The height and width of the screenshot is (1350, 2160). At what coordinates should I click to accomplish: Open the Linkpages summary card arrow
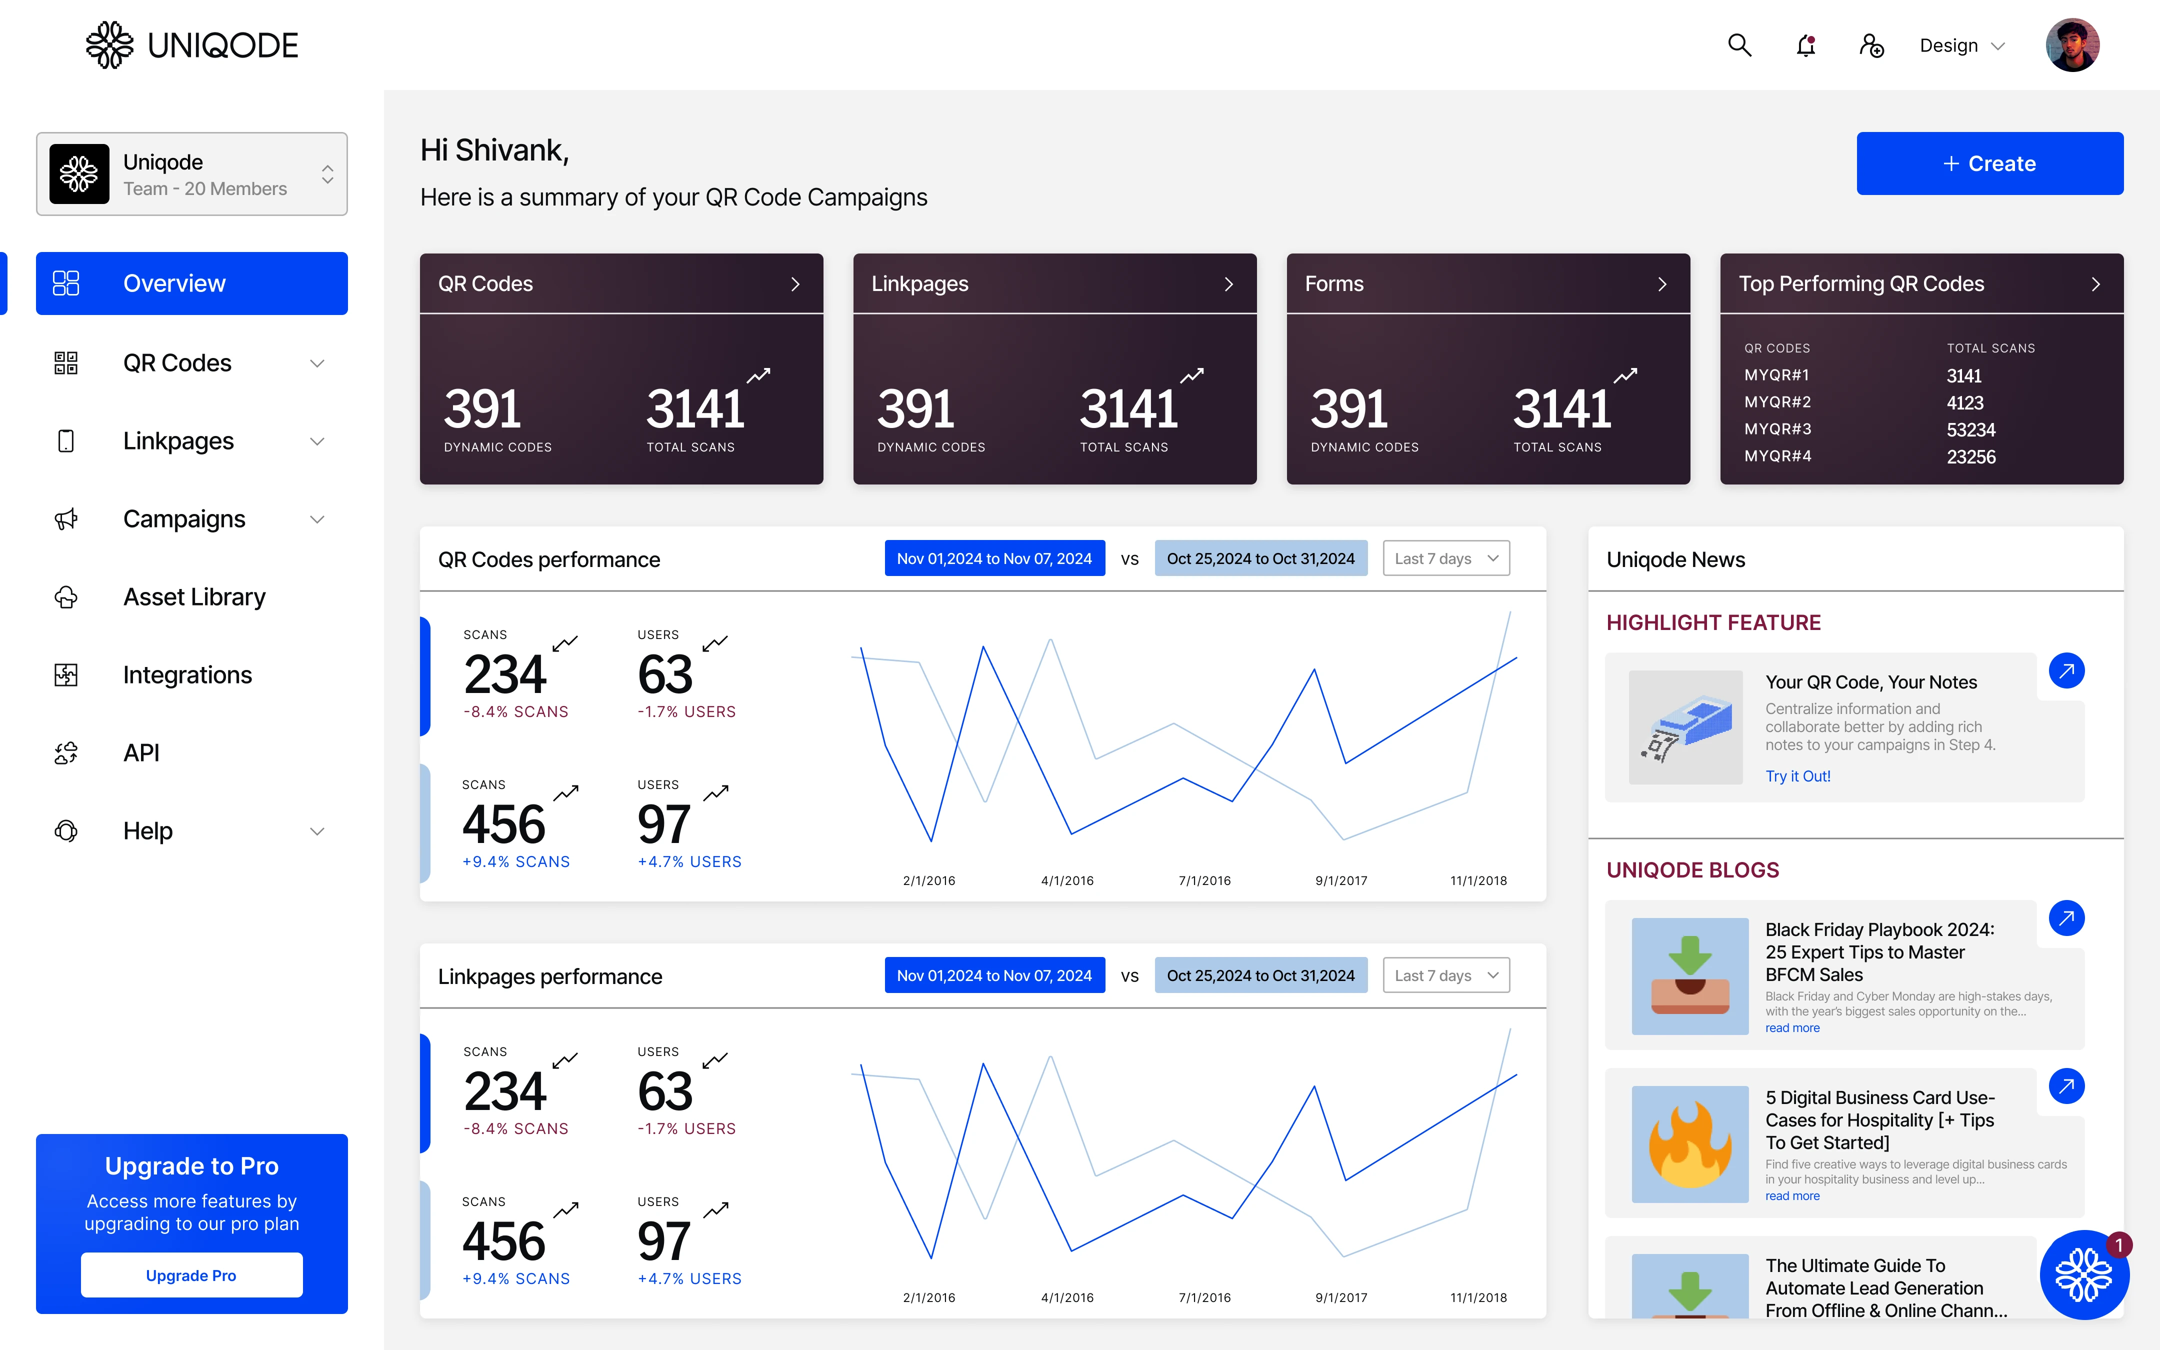[x=1229, y=284]
